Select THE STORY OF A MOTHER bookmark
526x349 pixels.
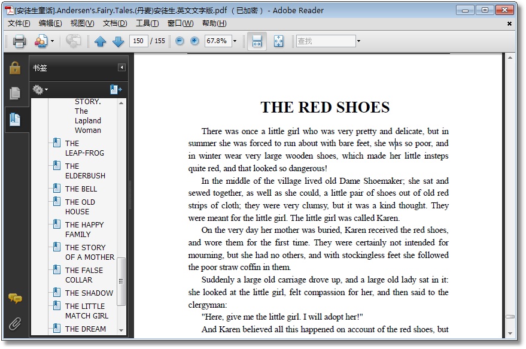coord(90,253)
